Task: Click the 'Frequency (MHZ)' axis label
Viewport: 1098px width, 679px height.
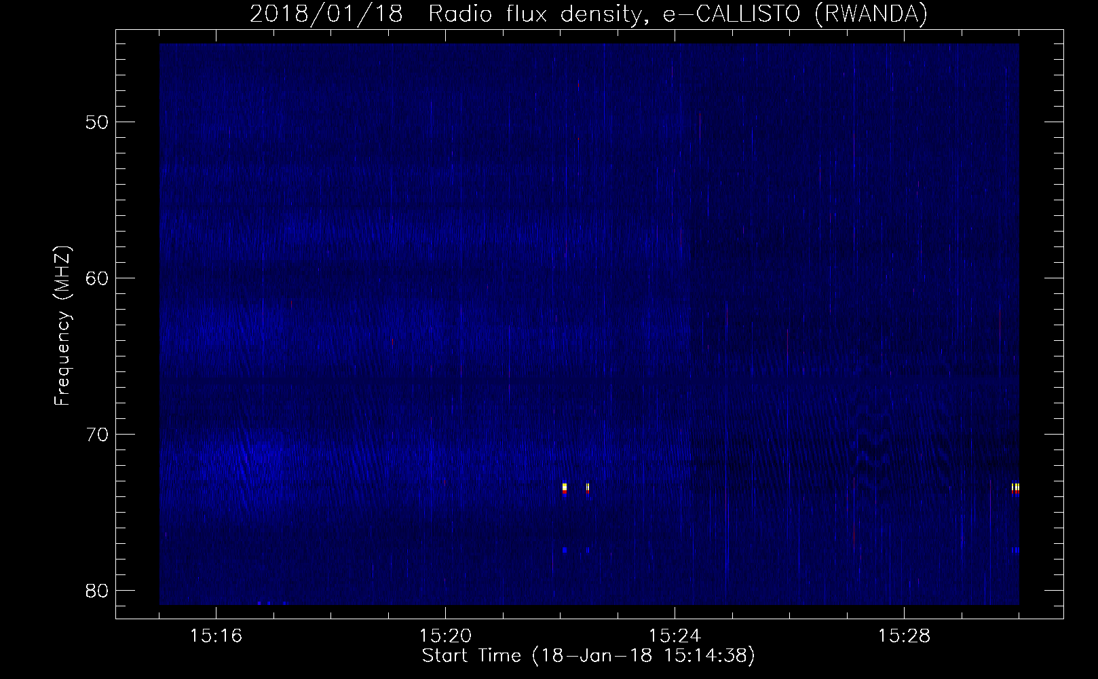Action: [62, 326]
